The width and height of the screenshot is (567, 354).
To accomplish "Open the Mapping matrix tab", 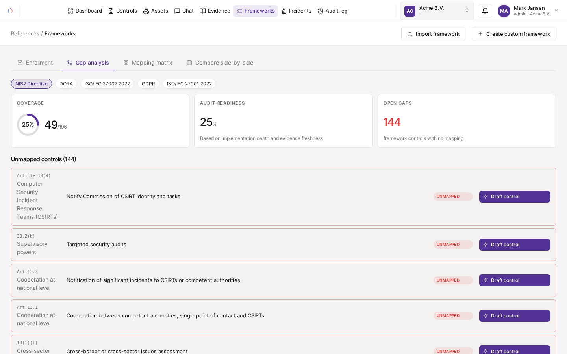I will 148,63.
